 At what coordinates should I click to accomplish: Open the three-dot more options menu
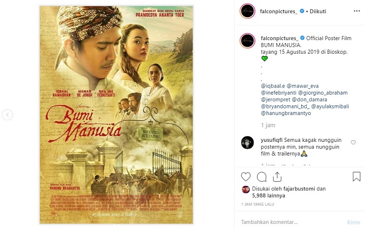click(x=356, y=11)
